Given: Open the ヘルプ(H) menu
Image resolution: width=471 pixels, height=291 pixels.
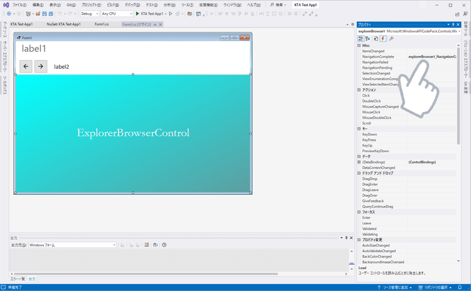Looking at the screenshot, I should pyautogui.click(x=254, y=5).
